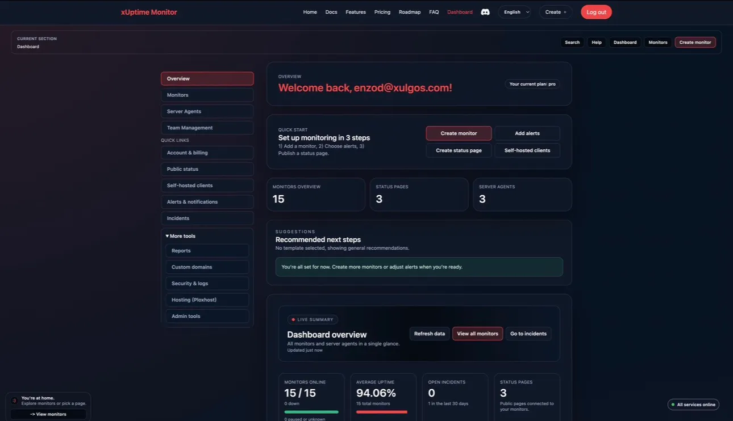Viewport: 733px width, 421px height.
Task: Click the Search button in section bar
Action: 572,43
